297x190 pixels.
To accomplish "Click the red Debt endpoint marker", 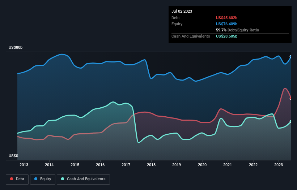I will 291,98.
